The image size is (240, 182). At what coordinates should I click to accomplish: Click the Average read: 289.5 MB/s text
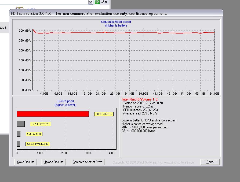140,113
